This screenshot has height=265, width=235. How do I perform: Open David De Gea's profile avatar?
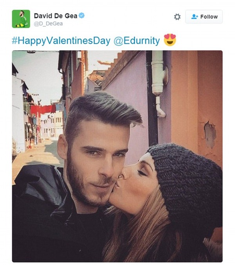21,19
